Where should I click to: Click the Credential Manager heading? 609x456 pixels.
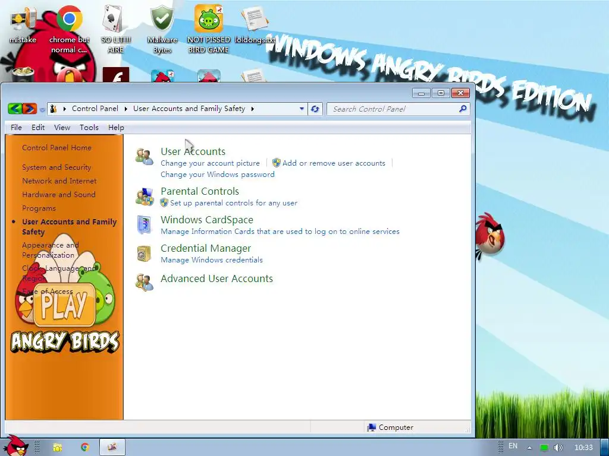[206, 248]
